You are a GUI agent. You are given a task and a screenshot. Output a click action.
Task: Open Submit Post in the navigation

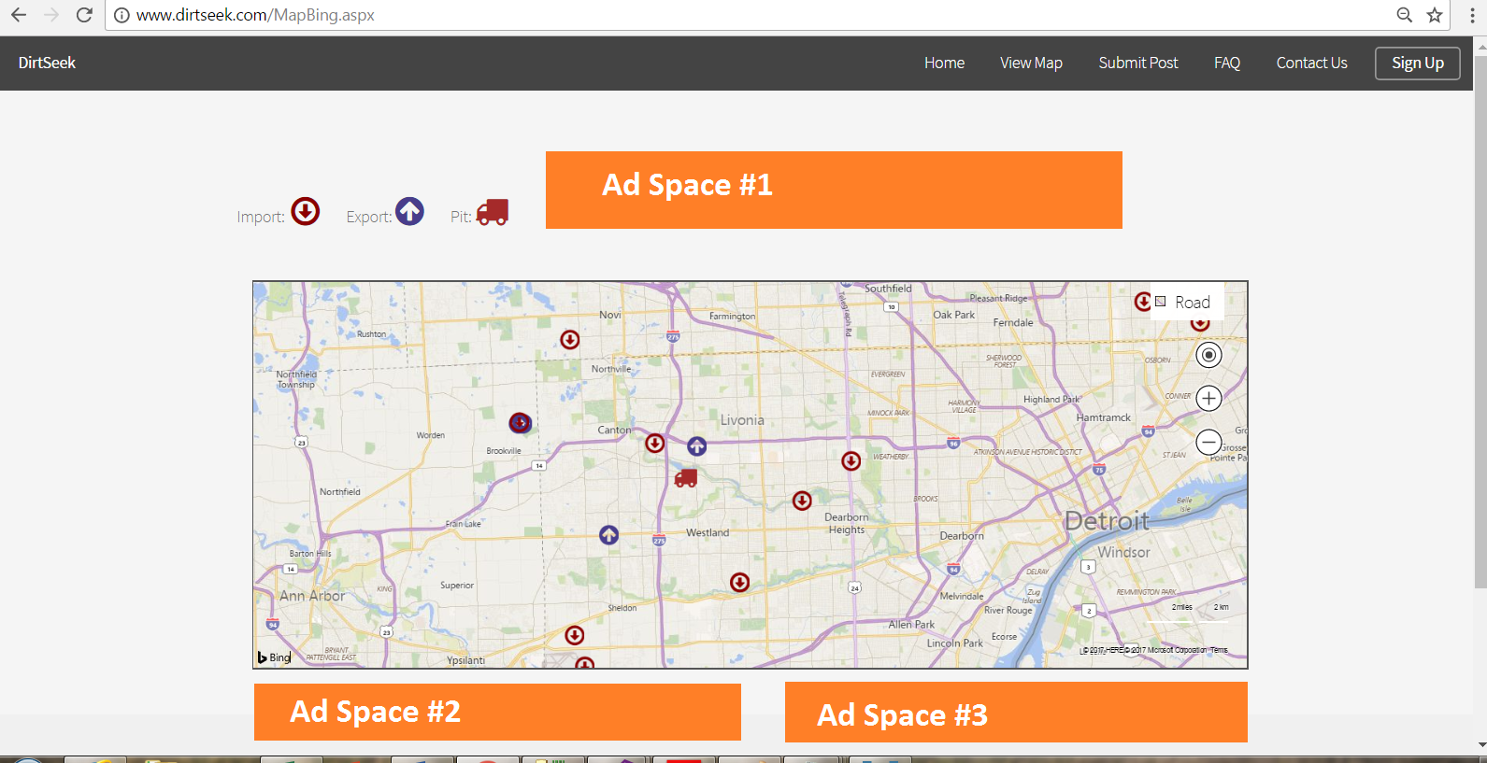pos(1137,63)
